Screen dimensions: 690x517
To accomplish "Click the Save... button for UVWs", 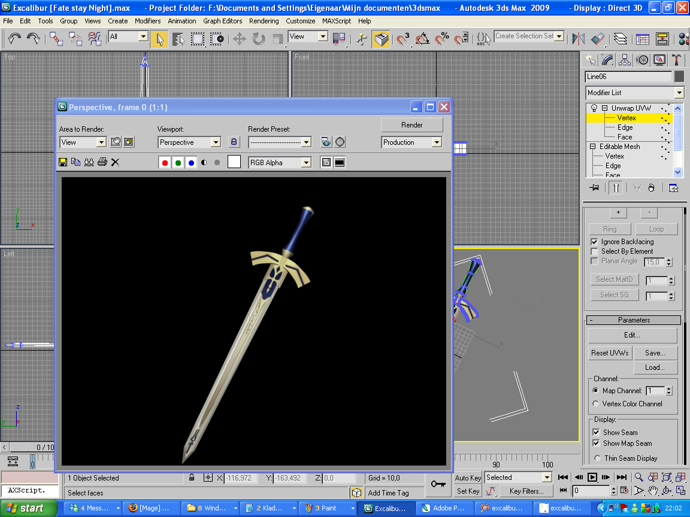I will 655,353.
